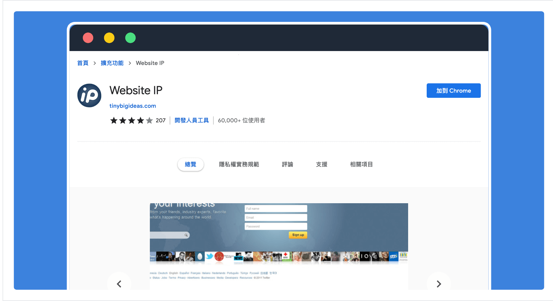This screenshot has width=553, height=301.
Task: Switch to the 評論 tab
Action: click(287, 164)
